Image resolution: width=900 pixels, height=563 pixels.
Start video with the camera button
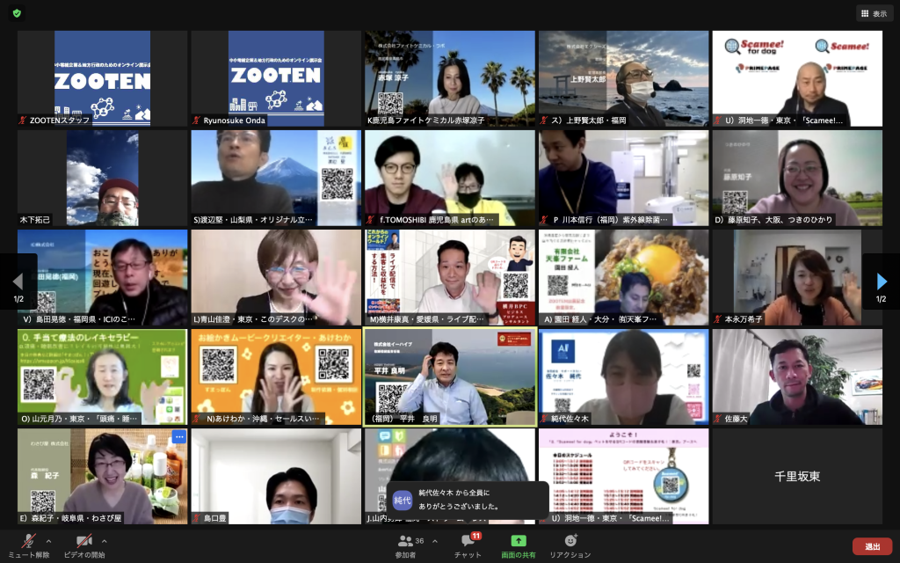coord(84,545)
